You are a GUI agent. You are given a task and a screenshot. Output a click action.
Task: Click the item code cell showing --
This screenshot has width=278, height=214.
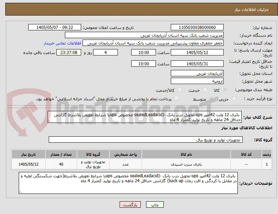[246, 164]
